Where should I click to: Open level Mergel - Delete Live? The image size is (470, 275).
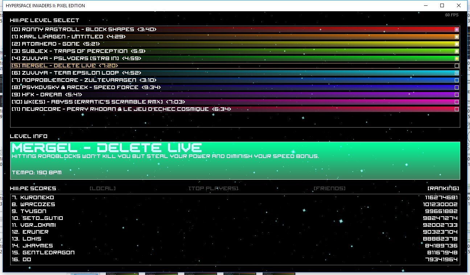coord(65,66)
